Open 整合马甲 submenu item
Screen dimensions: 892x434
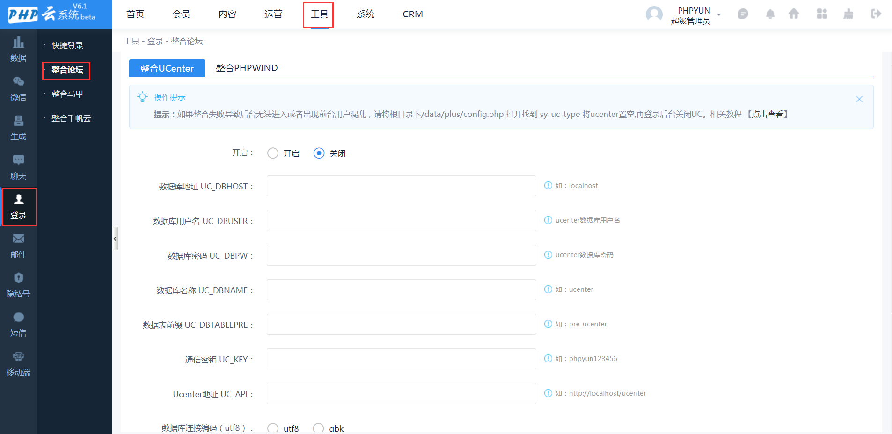click(x=67, y=94)
